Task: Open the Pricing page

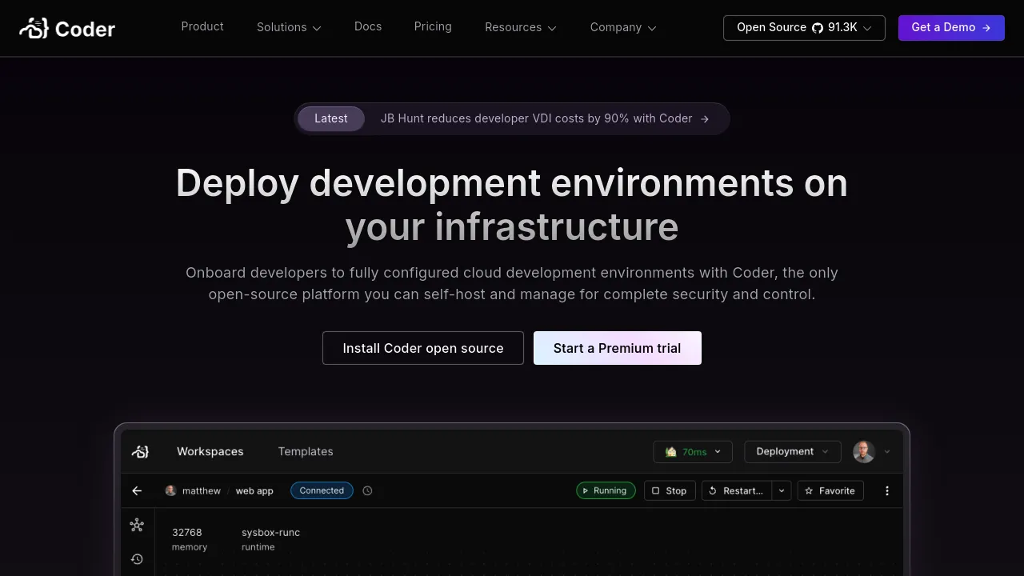Action: [x=433, y=26]
